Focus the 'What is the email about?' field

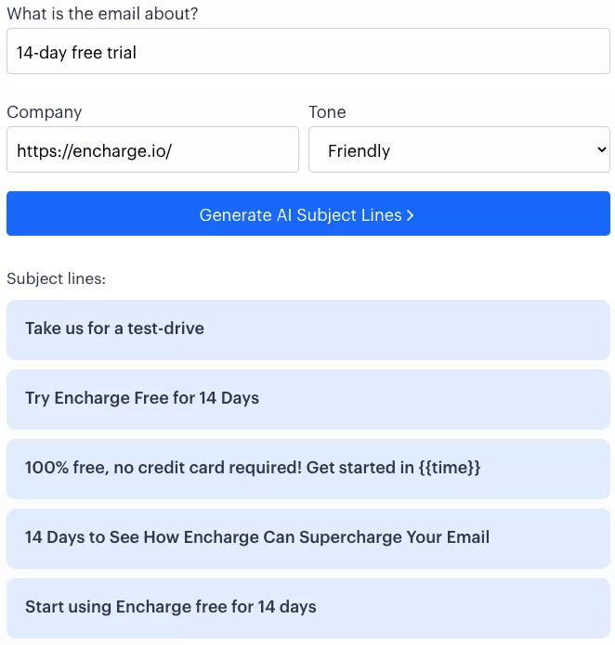[x=307, y=51]
